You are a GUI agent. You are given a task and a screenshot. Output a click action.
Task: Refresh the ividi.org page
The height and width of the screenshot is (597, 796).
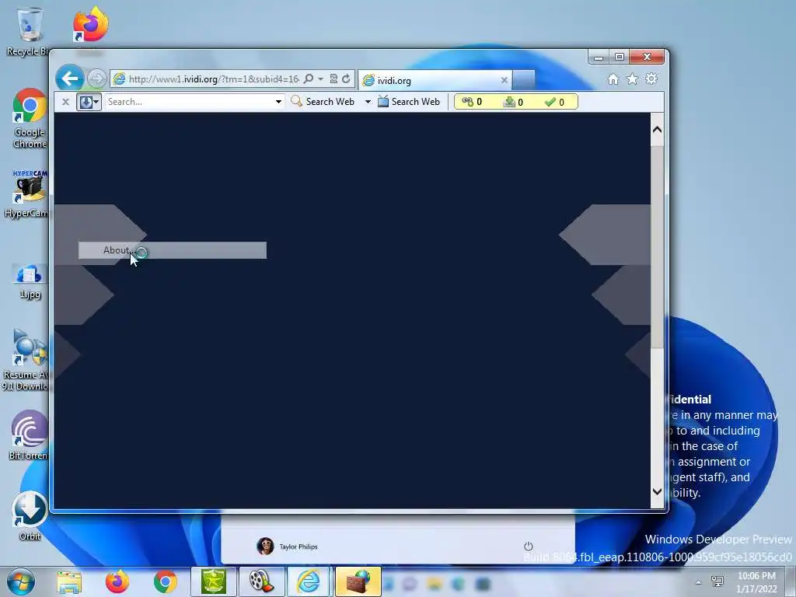click(x=346, y=79)
